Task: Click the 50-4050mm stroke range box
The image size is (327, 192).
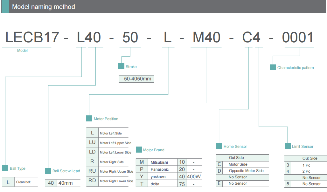Action: point(137,79)
